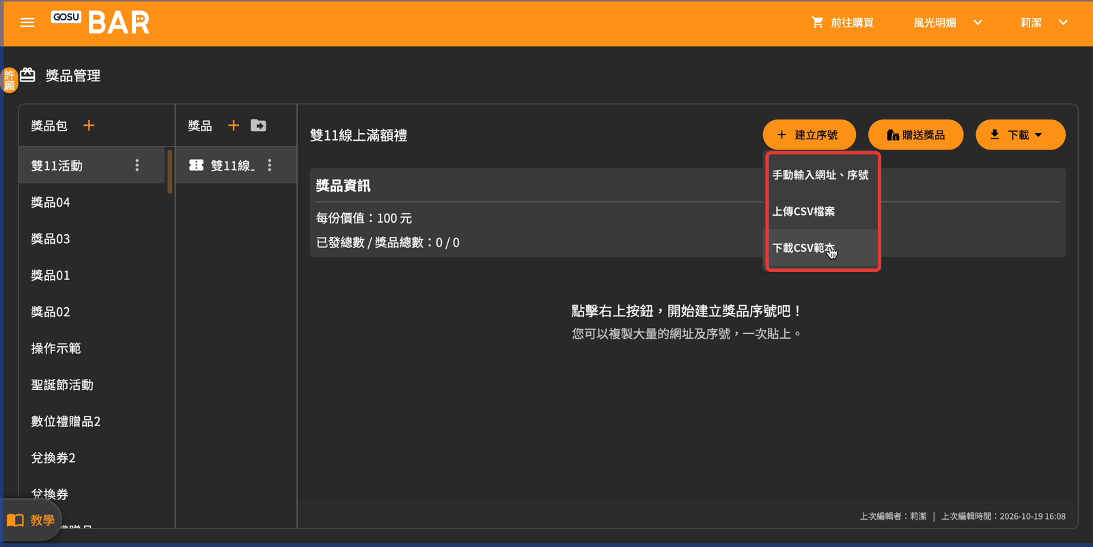Open the 建立序號 dropdown button
Viewport: 1093px width, 547px height.
click(x=809, y=135)
